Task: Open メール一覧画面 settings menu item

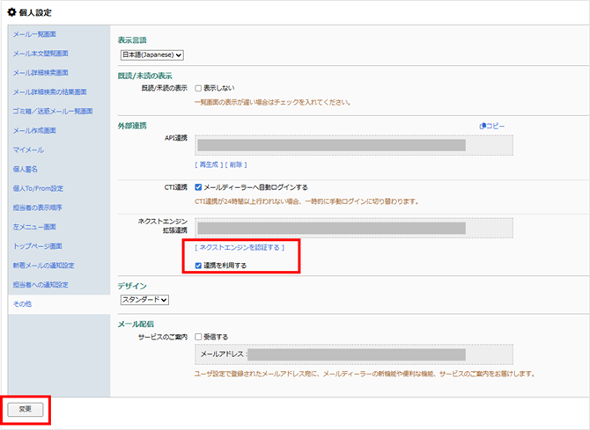Action: [34, 34]
